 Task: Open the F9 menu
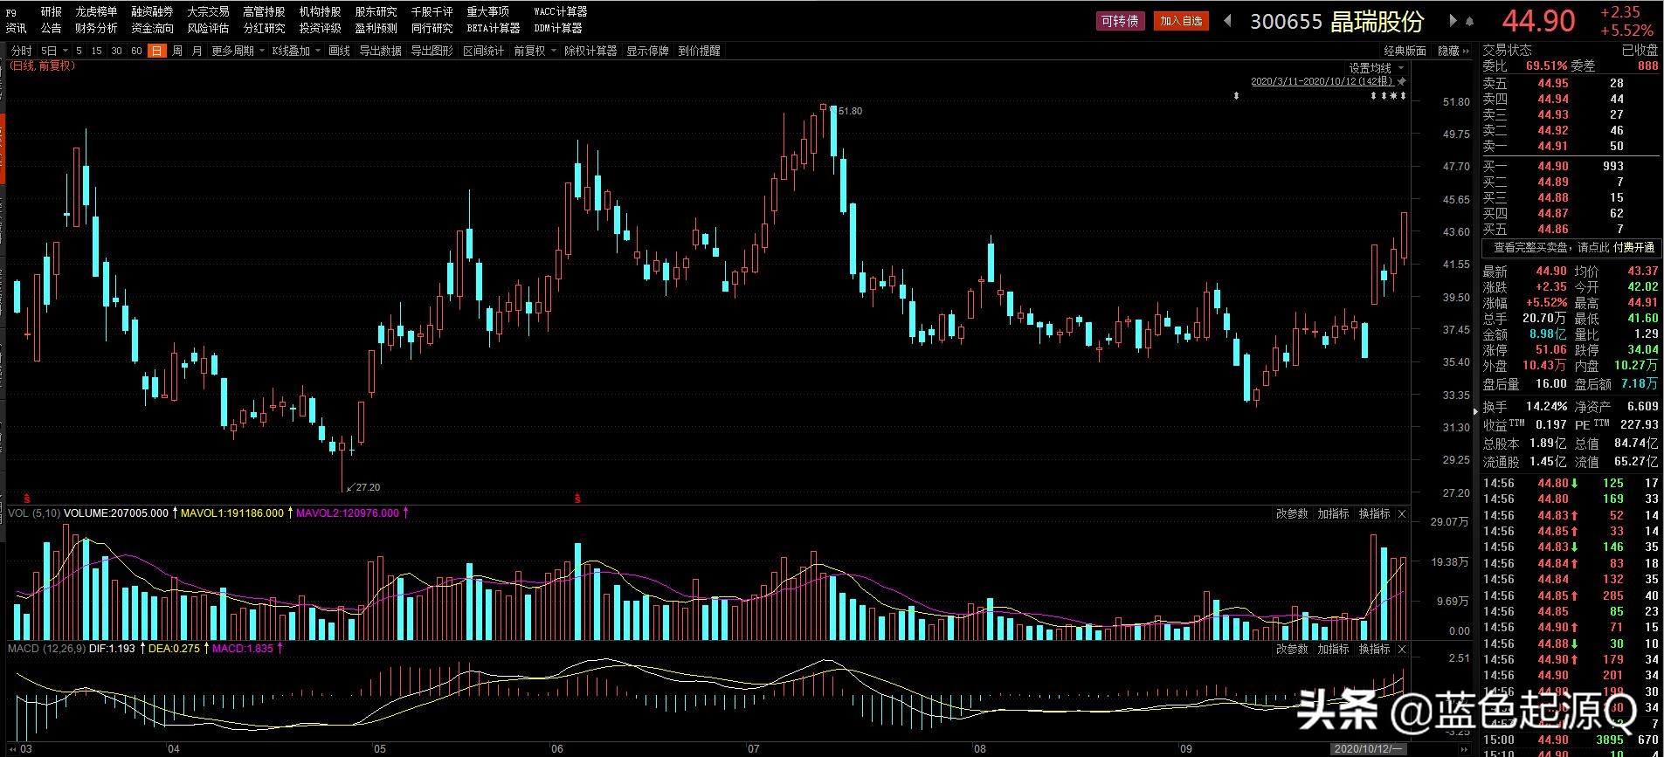tap(10, 12)
